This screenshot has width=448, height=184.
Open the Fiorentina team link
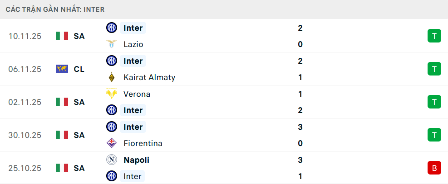143,143
